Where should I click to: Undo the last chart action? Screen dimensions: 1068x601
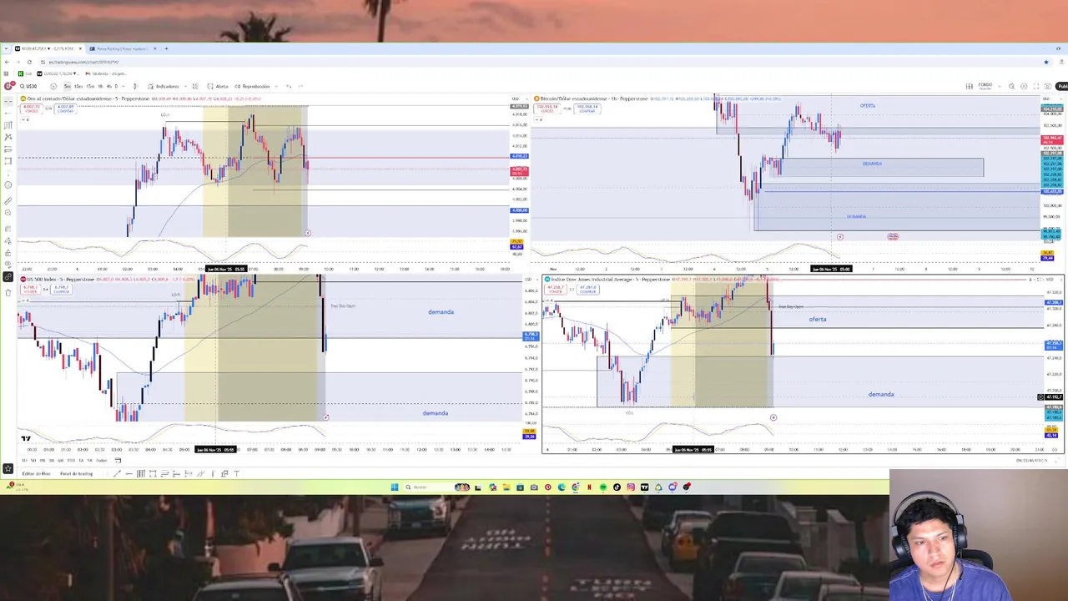[x=288, y=86]
